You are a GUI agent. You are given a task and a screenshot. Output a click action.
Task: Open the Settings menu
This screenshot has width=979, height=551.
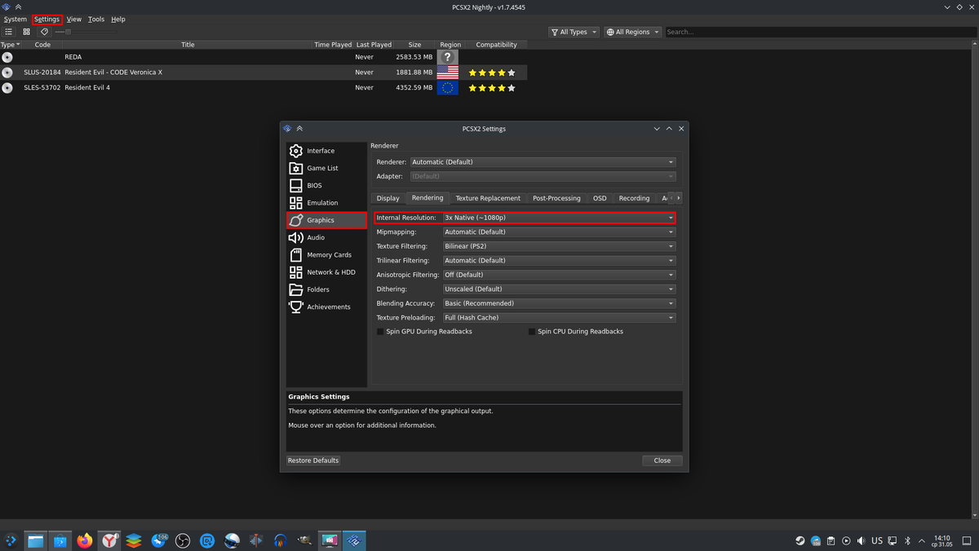coord(47,19)
